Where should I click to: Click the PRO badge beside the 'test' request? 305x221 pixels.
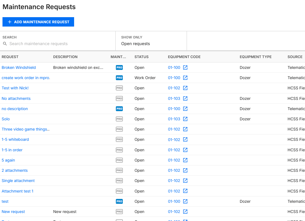119,201
